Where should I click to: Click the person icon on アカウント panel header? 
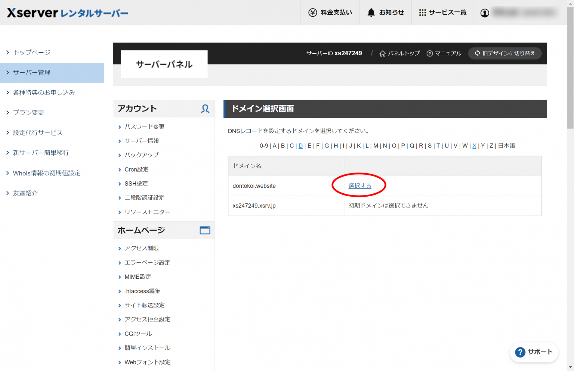click(x=205, y=109)
